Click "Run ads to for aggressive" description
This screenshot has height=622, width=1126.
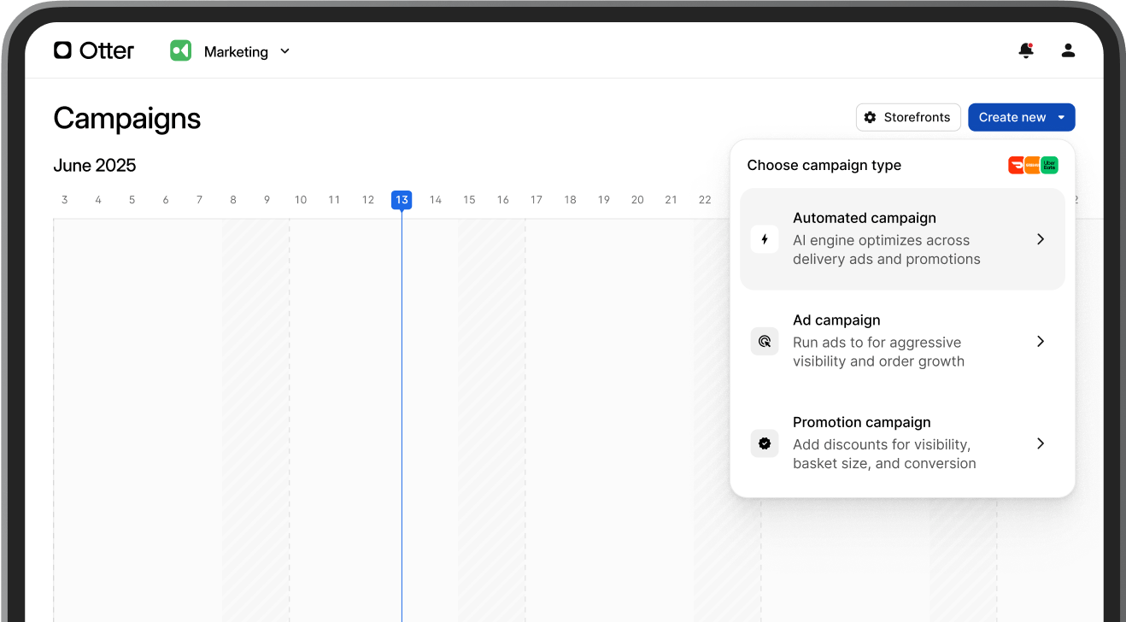pyautogui.click(x=877, y=343)
